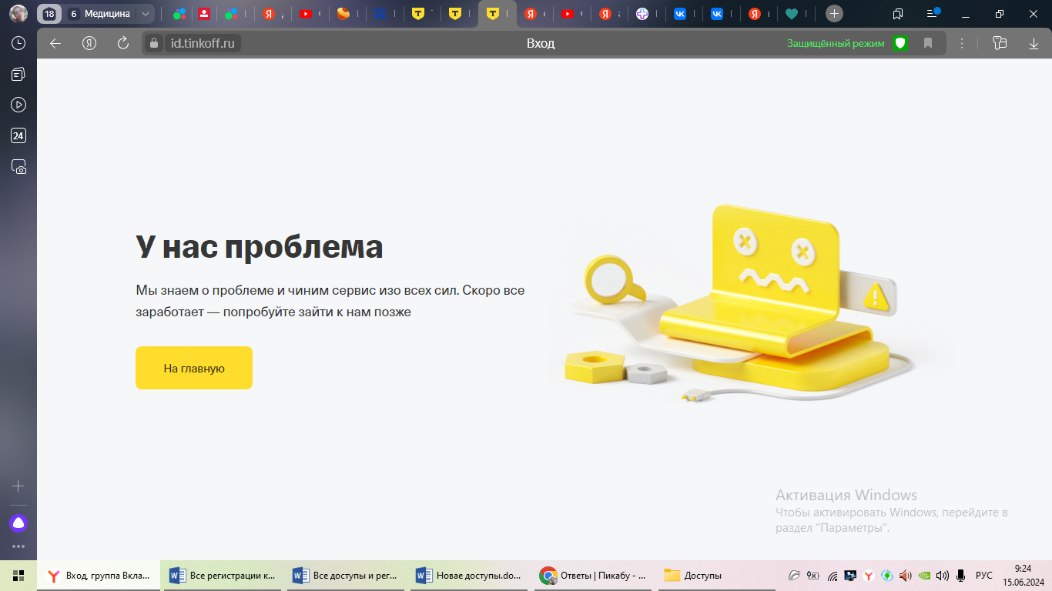Open the screenshot tool in the sidebar
Screen dimensions: 1052x591
click(x=18, y=166)
